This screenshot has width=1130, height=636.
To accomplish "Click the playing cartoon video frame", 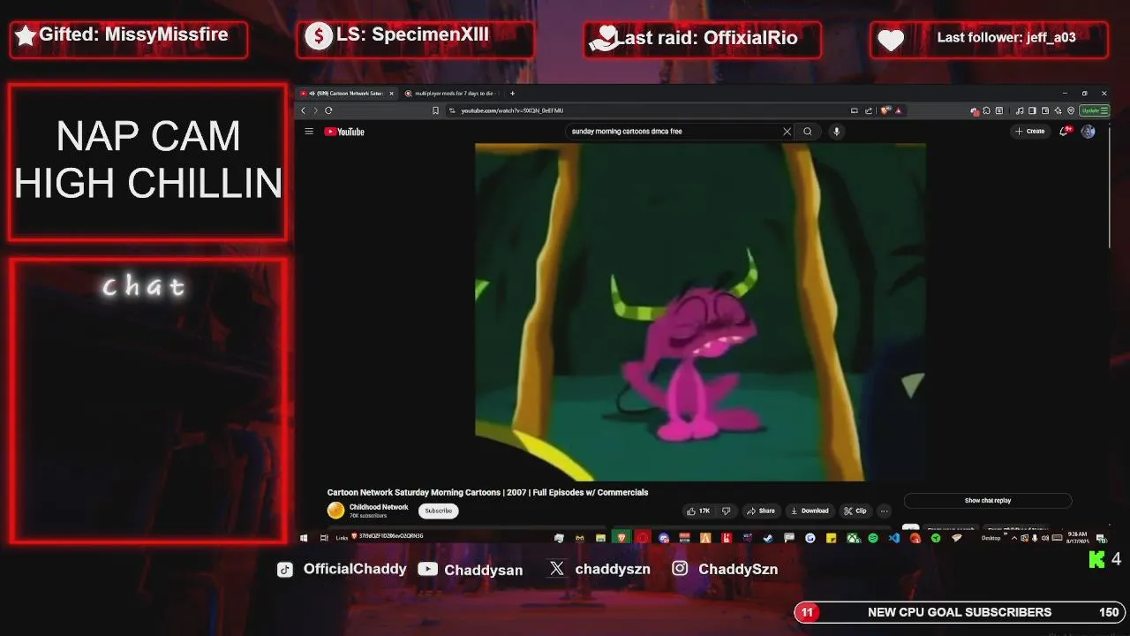I will (700, 312).
